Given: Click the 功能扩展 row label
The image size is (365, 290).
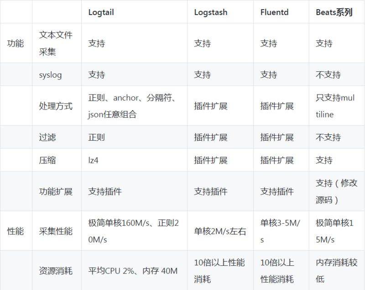Looking at the screenshot, I should [x=56, y=191].
